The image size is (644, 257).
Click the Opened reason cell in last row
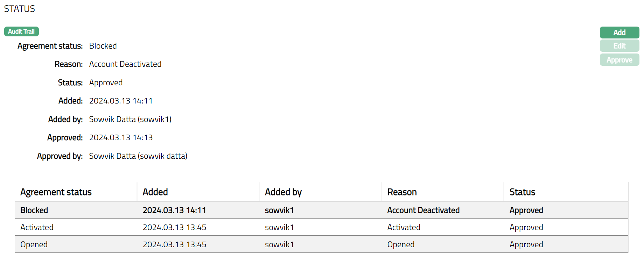[x=401, y=244]
